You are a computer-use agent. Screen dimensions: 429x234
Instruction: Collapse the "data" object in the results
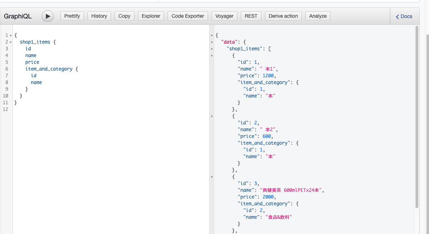pyautogui.click(x=212, y=42)
